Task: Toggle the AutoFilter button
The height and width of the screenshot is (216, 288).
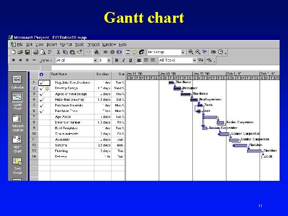Action: click(200, 60)
